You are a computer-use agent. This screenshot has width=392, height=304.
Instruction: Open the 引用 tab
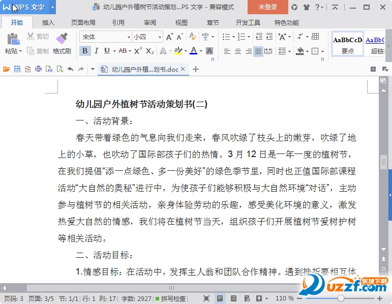pos(118,23)
